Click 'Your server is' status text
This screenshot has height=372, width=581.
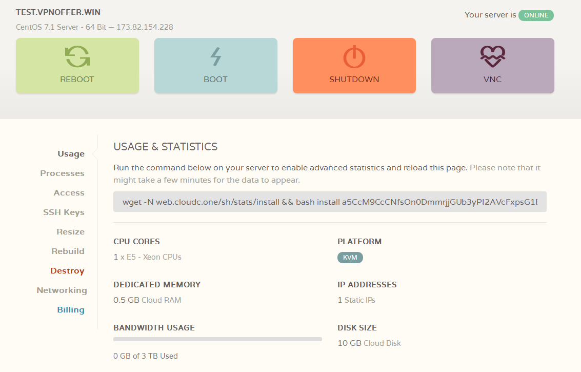click(x=490, y=15)
